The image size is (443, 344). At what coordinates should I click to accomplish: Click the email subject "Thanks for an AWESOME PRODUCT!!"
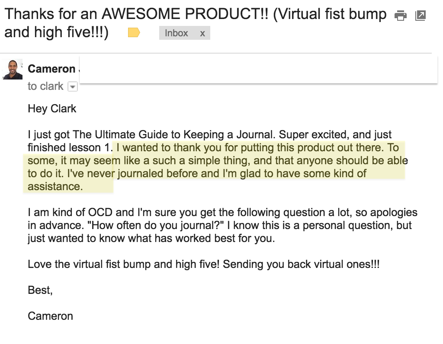137,14
